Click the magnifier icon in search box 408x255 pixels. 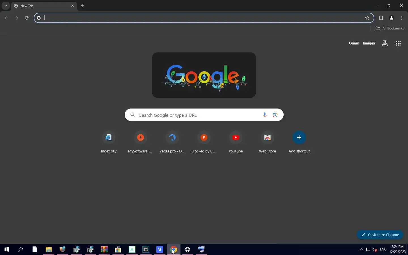pyautogui.click(x=132, y=115)
